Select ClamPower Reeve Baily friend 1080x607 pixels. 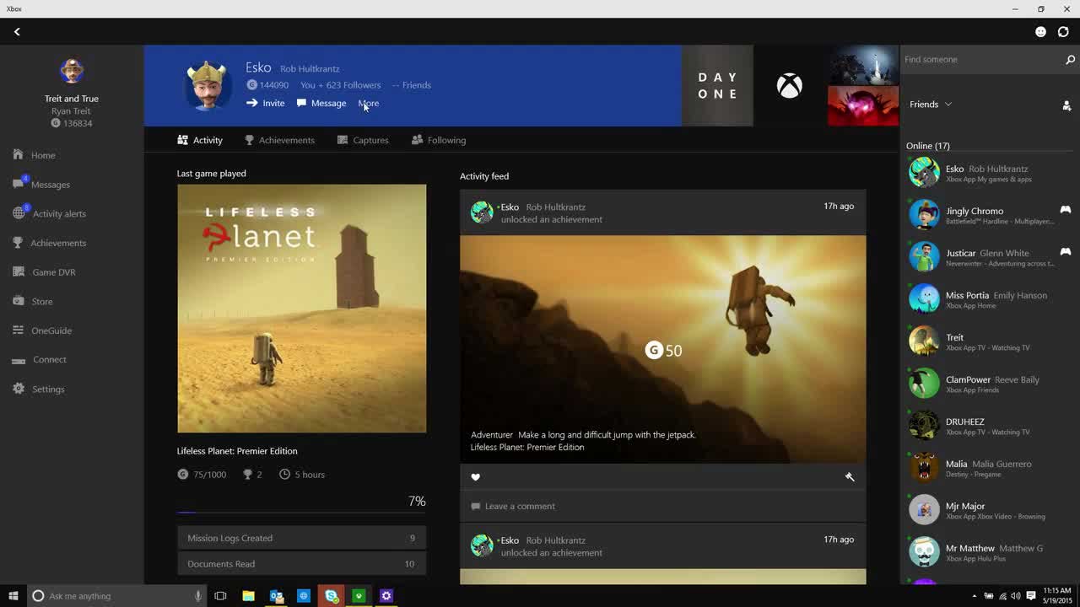click(990, 384)
